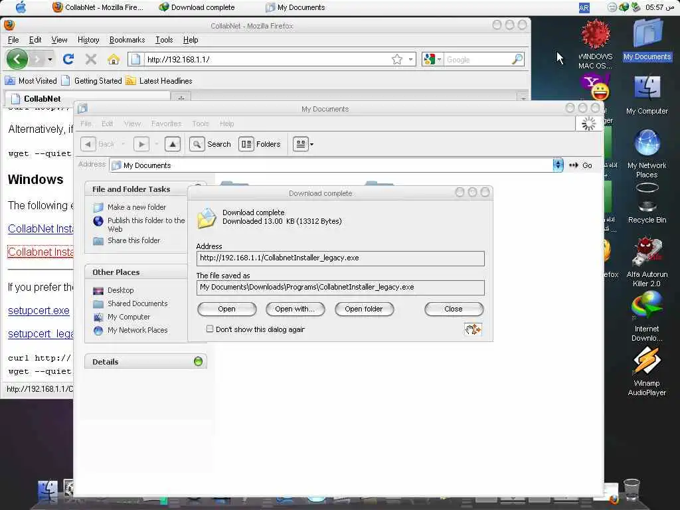Click Share this folder task
This screenshot has height=510, width=680.
[133, 240]
